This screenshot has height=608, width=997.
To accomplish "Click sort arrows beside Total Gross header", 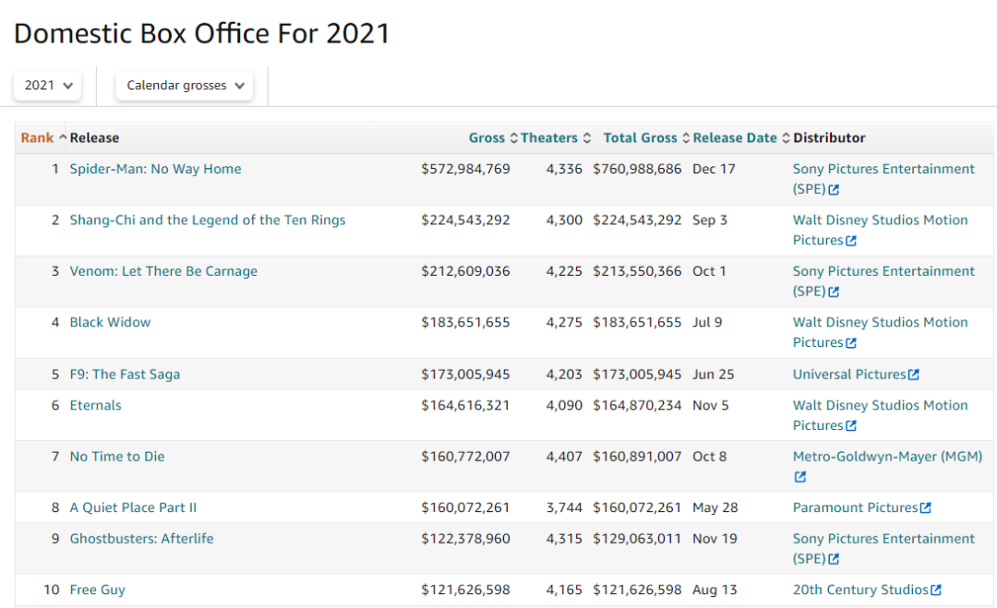I will click(686, 138).
